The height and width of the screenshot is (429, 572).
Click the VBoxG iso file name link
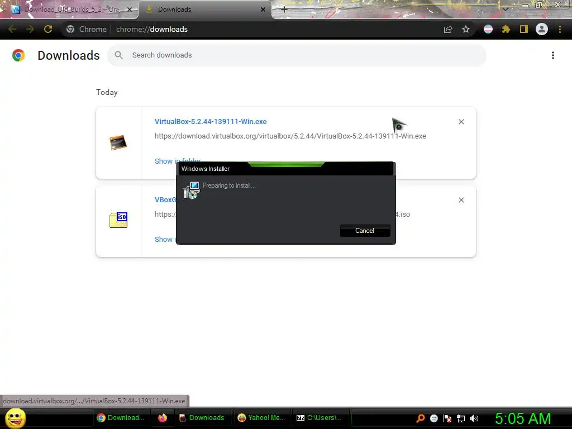165,200
